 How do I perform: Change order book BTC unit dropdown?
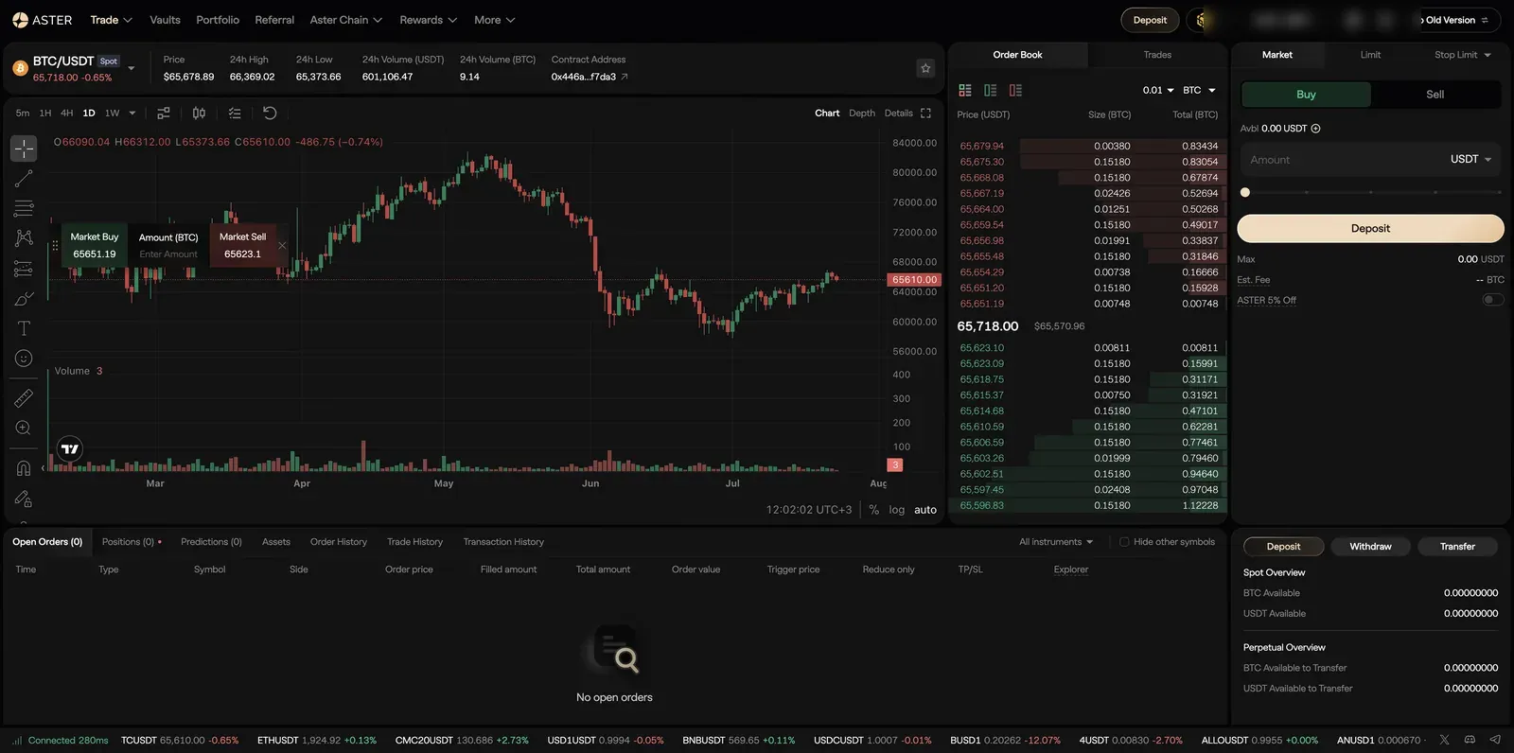click(x=1199, y=91)
